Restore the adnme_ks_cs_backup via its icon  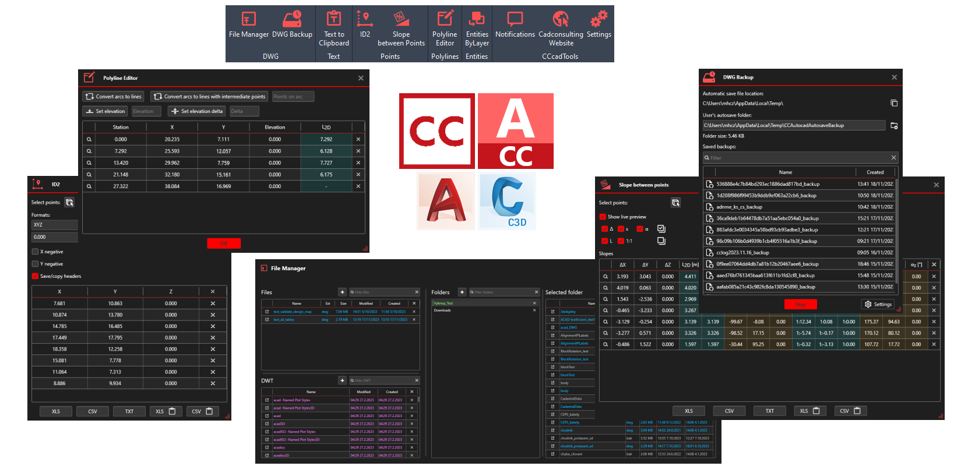(710, 207)
